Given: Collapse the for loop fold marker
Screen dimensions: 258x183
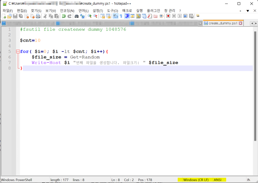Looking at the screenshot, I should (x=18, y=52).
